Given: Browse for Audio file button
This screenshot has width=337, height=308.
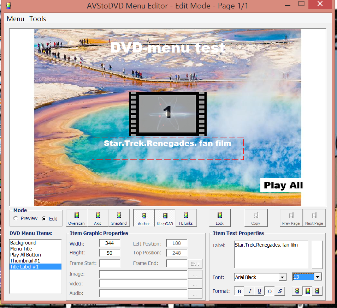Looking at the screenshot, I should 195,294.
